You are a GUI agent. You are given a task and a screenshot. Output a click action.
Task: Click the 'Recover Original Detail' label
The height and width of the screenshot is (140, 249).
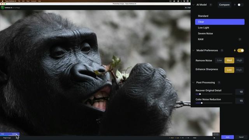tap(209, 91)
